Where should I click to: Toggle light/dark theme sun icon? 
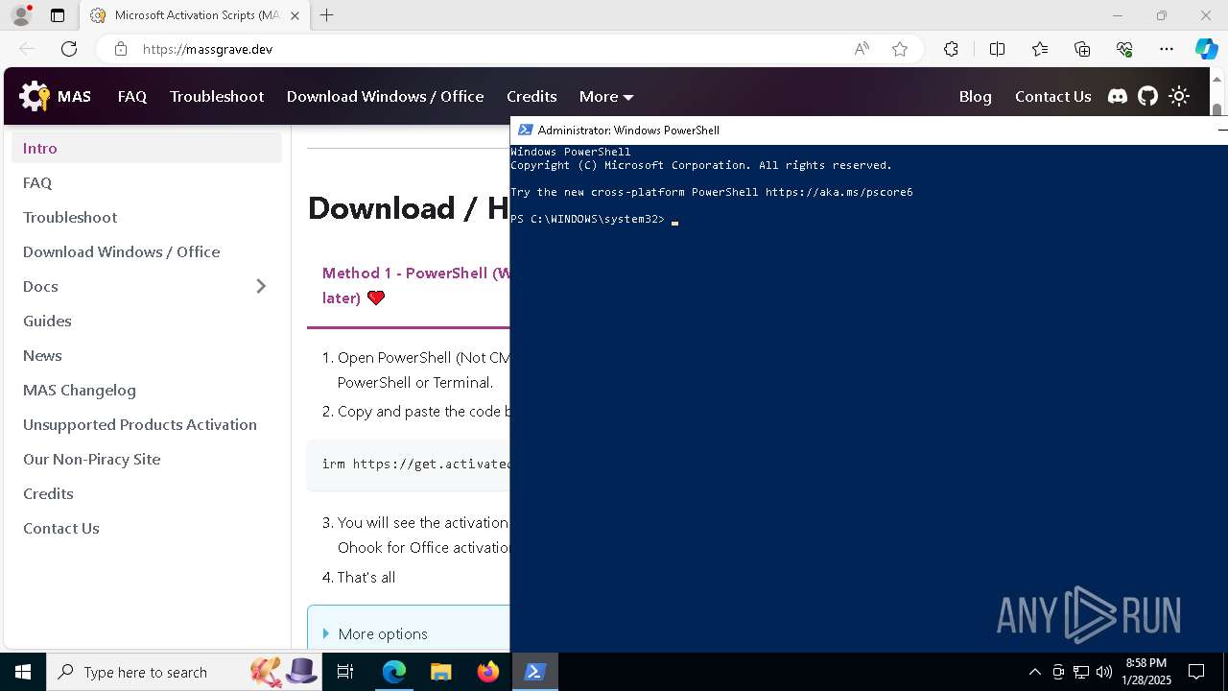click(1179, 96)
